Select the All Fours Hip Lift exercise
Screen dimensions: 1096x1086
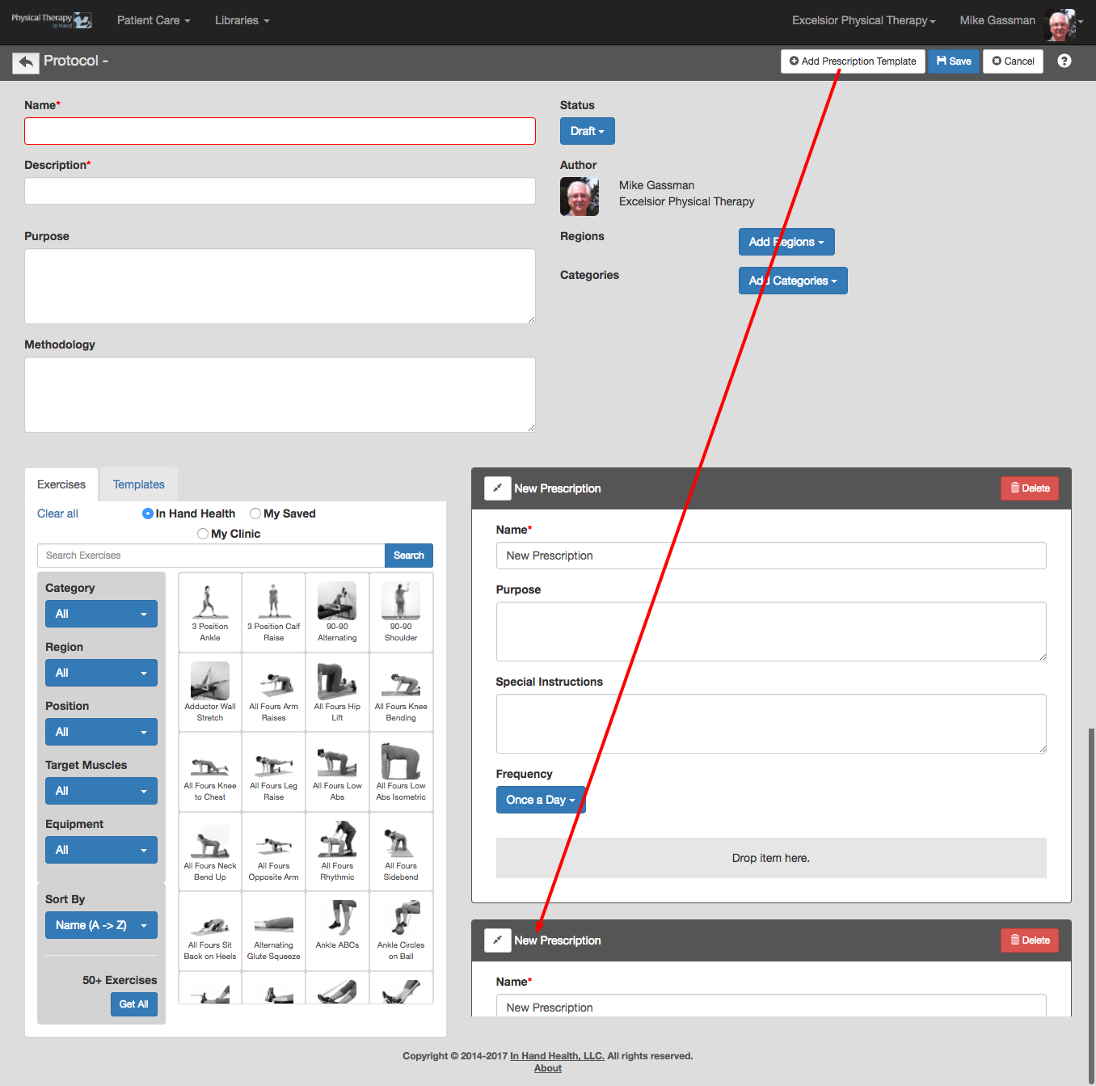click(x=337, y=692)
